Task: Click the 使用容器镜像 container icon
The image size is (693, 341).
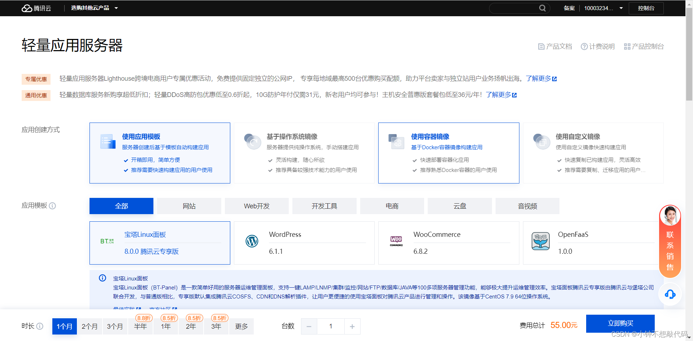Action: pyautogui.click(x=396, y=142)
